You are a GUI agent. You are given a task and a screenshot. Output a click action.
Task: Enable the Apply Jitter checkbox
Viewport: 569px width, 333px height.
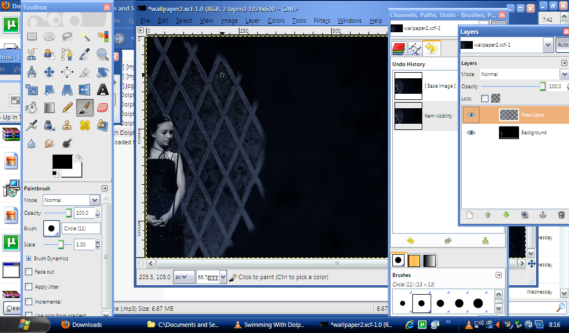(x=29, y=286)
